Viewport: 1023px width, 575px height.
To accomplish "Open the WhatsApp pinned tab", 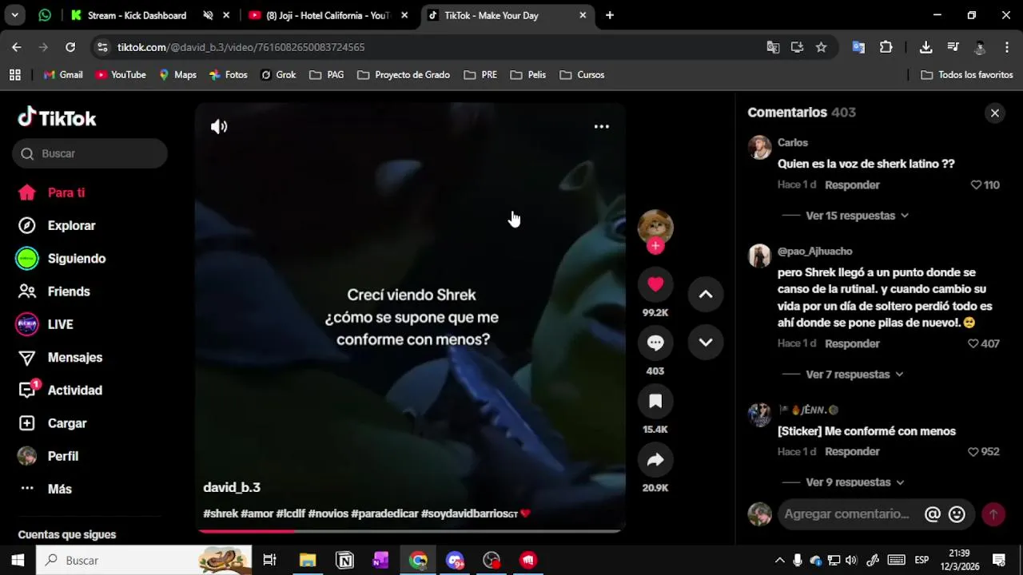I will coord(45,15).
